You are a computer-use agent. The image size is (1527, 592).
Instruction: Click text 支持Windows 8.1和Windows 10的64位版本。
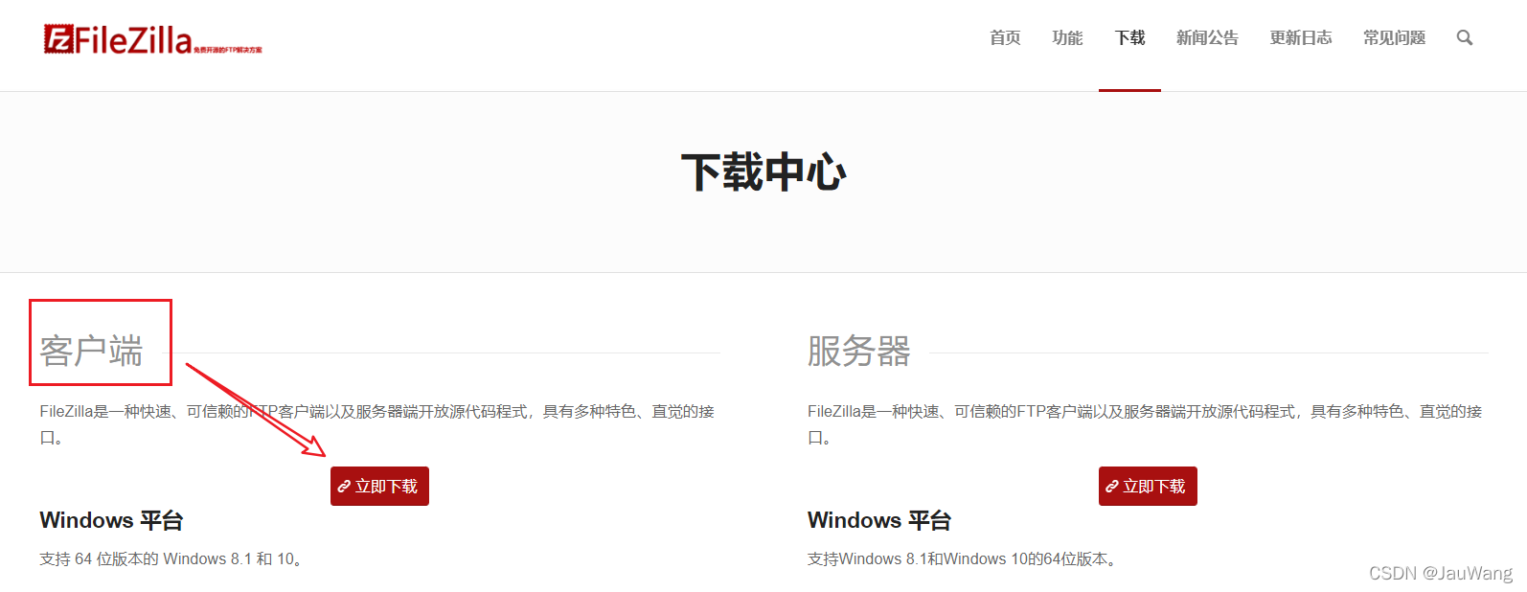pyautogui.click(x=964, y=558)
